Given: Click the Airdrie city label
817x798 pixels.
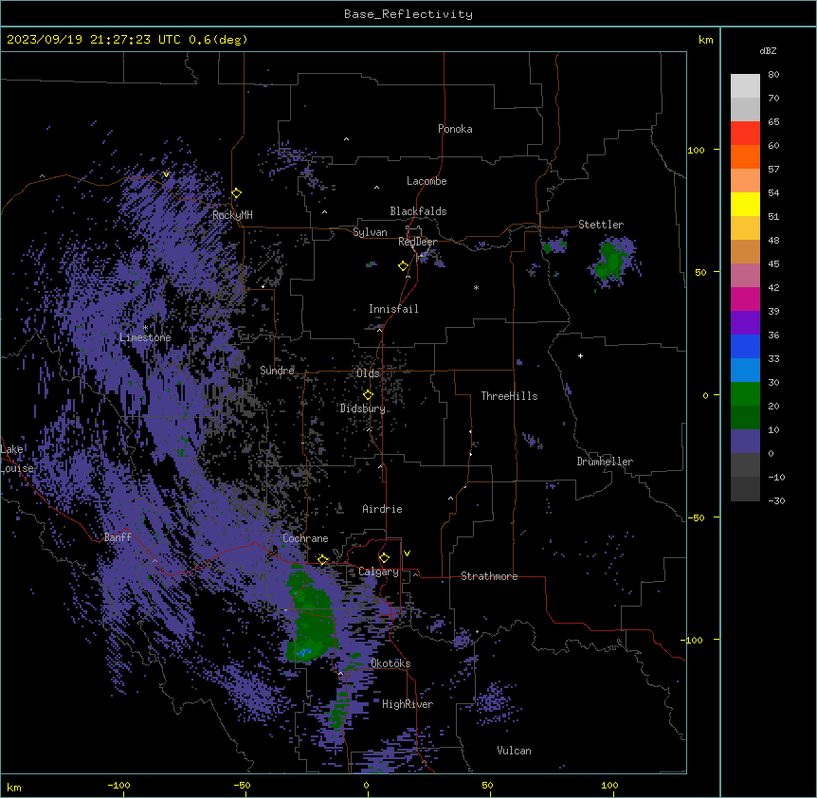Looking at the screenshot, I should coord(383,509).
